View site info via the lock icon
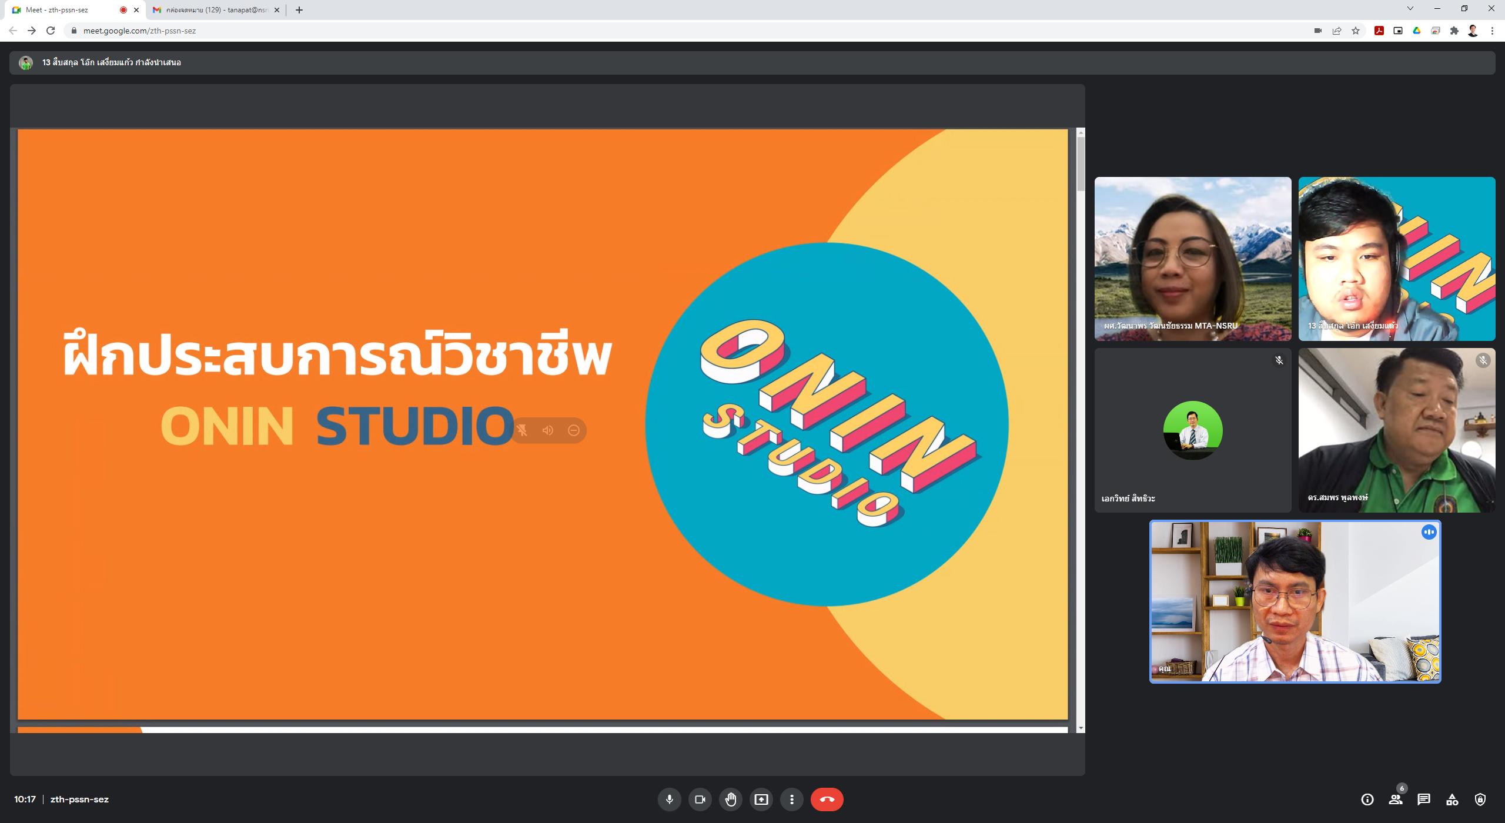The image size is (1505, 823). tap(73, 31)
